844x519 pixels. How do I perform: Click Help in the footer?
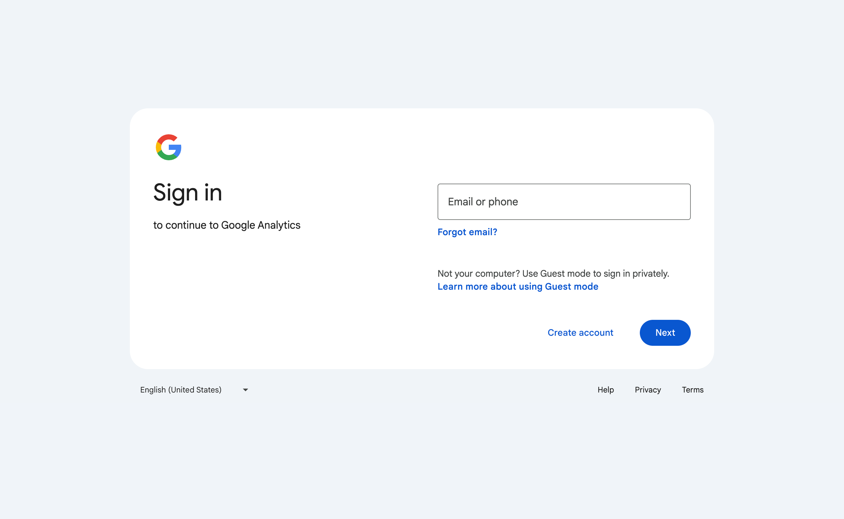coord(606,390)
